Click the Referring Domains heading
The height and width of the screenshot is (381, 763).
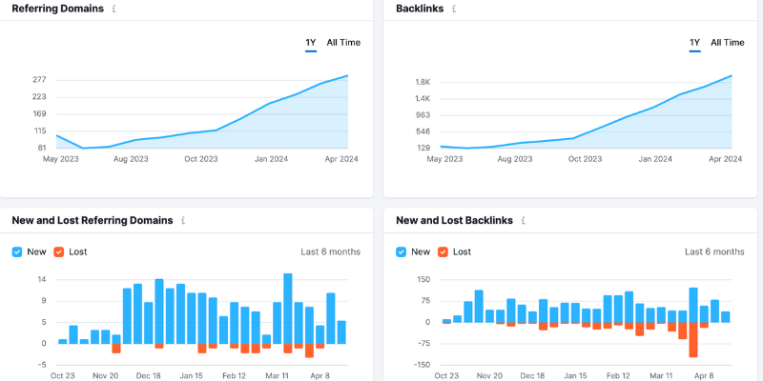click(x=57, y=9)
